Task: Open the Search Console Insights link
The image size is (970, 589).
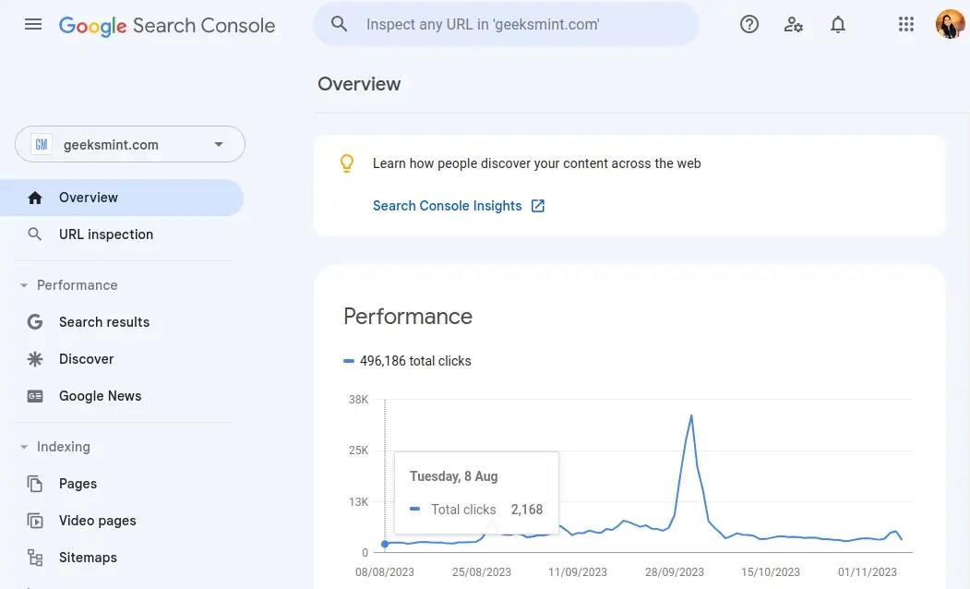Action: click(x=448, y=205)
